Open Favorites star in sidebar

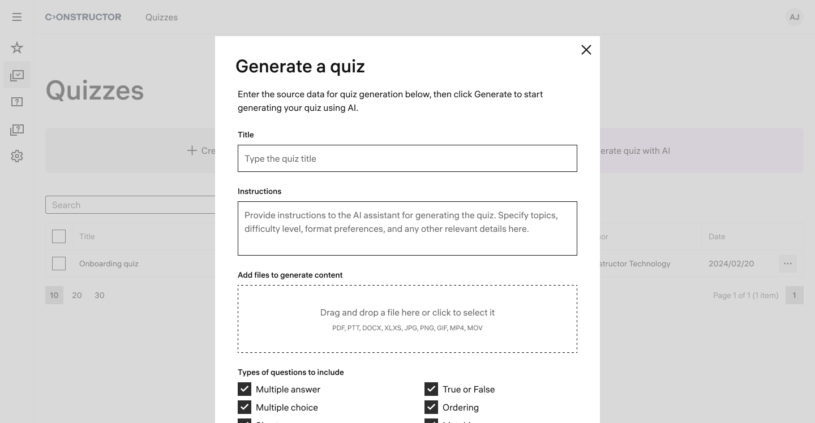(17, 48)
